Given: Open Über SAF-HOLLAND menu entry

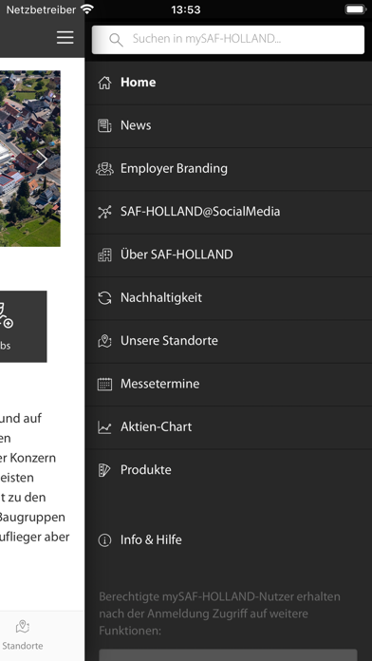Looking at the screenshot, I should (x=229, y=255).
